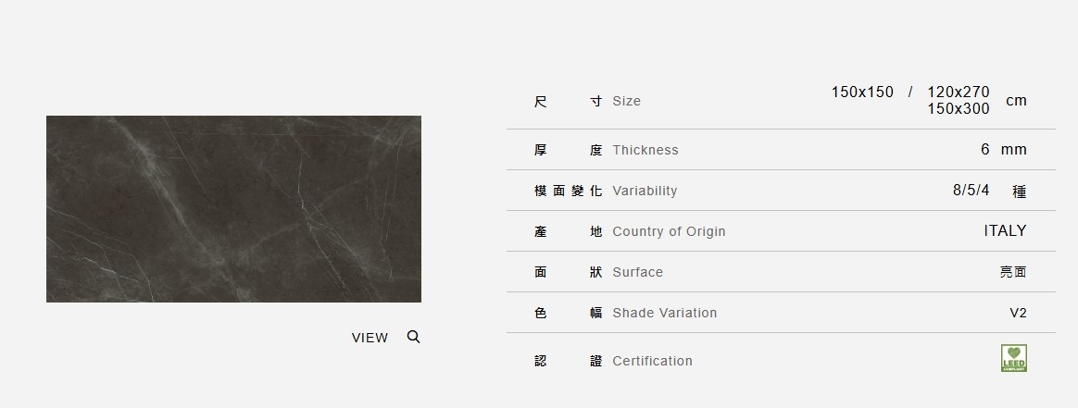Screen dimensions: 1078x408
Task: Click the Certification row label
Action: pos(652,361)
